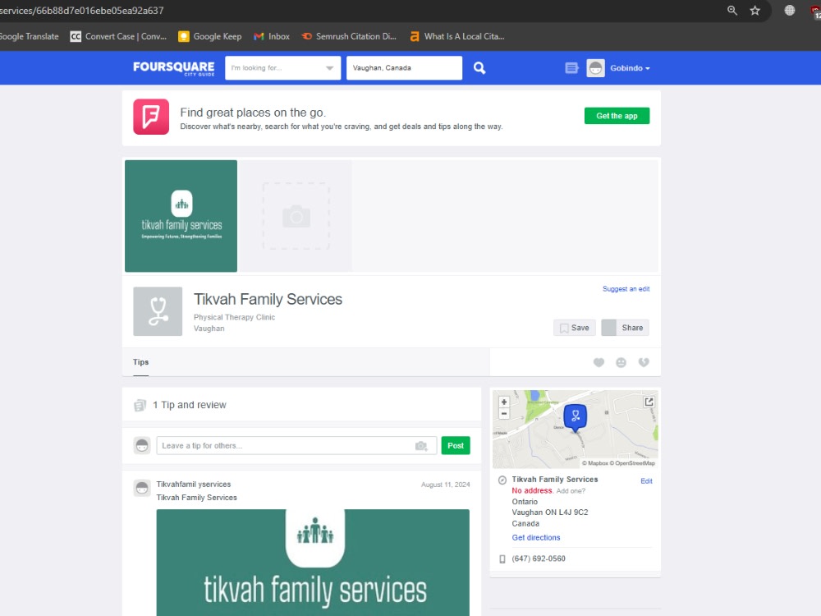The image size is (821, 616).
Task: Open the lists icon in header
Action: point(571,68)
